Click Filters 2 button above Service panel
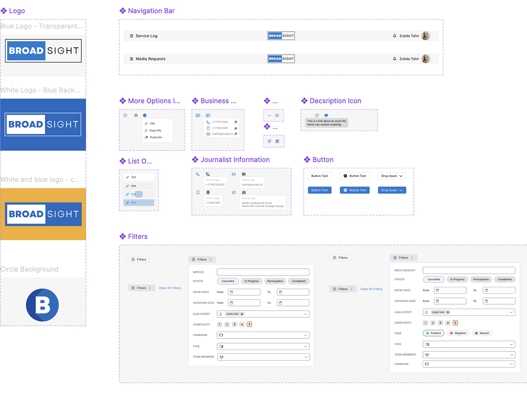This screenshot has width=527, height=395. (x=202, y=260)
